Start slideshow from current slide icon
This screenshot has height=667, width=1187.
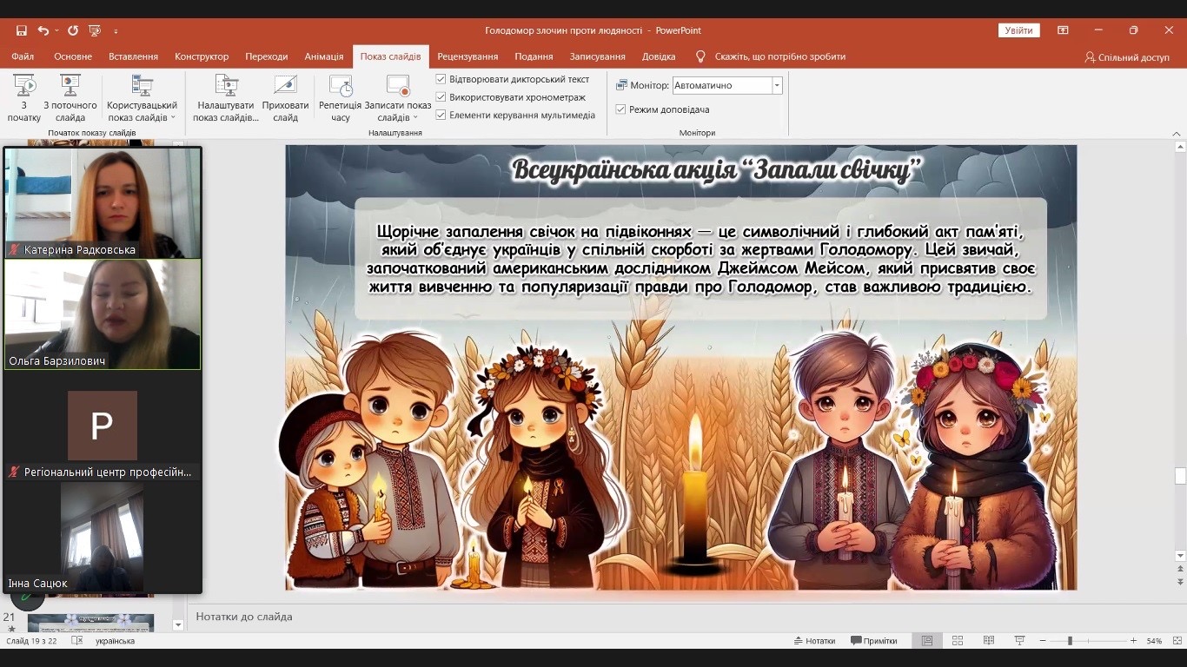pyautogui.click(x=70, y=86)
